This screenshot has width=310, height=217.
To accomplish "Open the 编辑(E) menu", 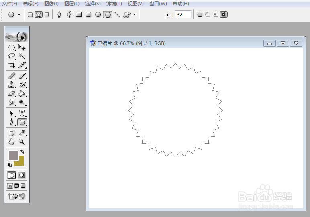I will (31, 4).
